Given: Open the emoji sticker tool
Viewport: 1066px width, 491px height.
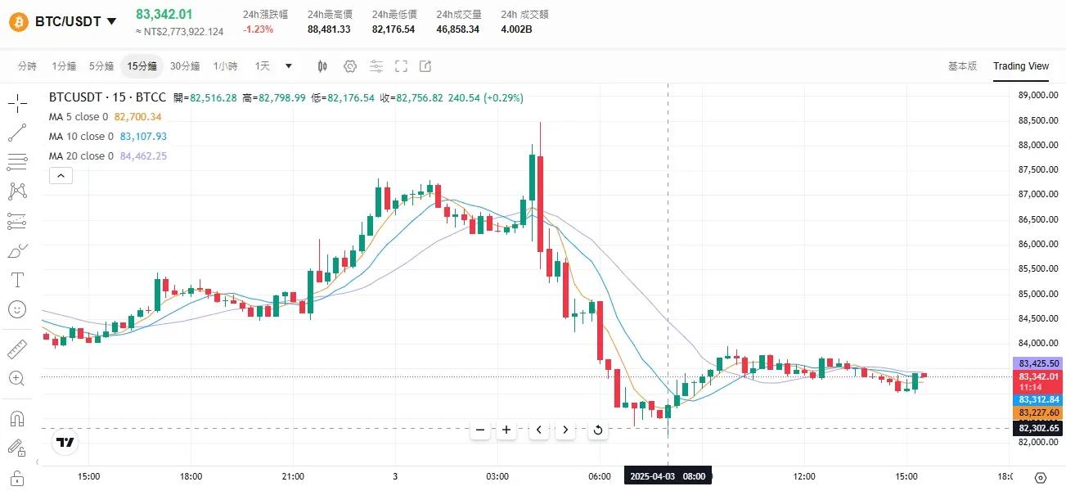Looking at the screenshot, I should pyautogui.click(x=17, y=309).
